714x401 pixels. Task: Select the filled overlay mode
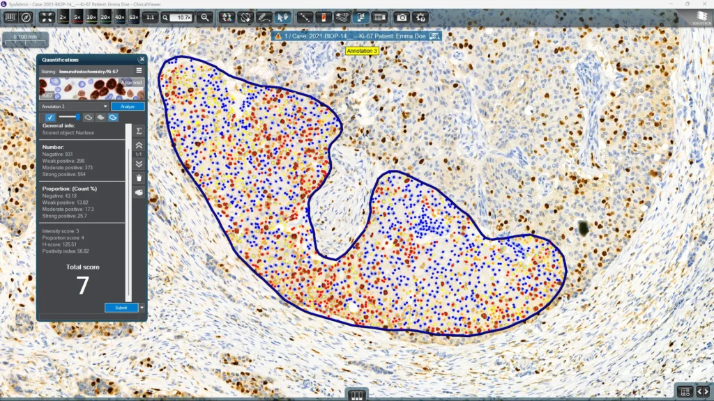click(100, 117)
